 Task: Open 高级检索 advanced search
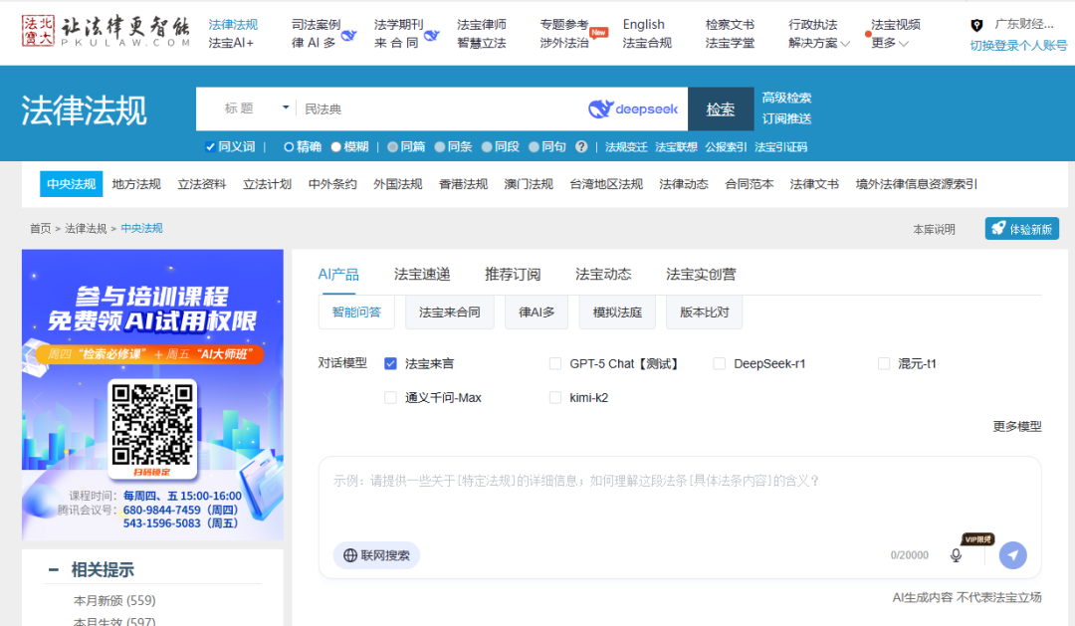point(786,98)
